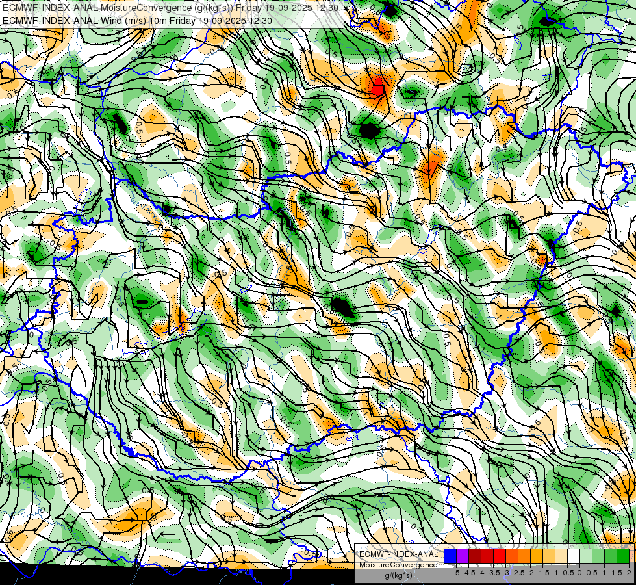Click the Wind (m/s) 10m title line

pos(137,20)
